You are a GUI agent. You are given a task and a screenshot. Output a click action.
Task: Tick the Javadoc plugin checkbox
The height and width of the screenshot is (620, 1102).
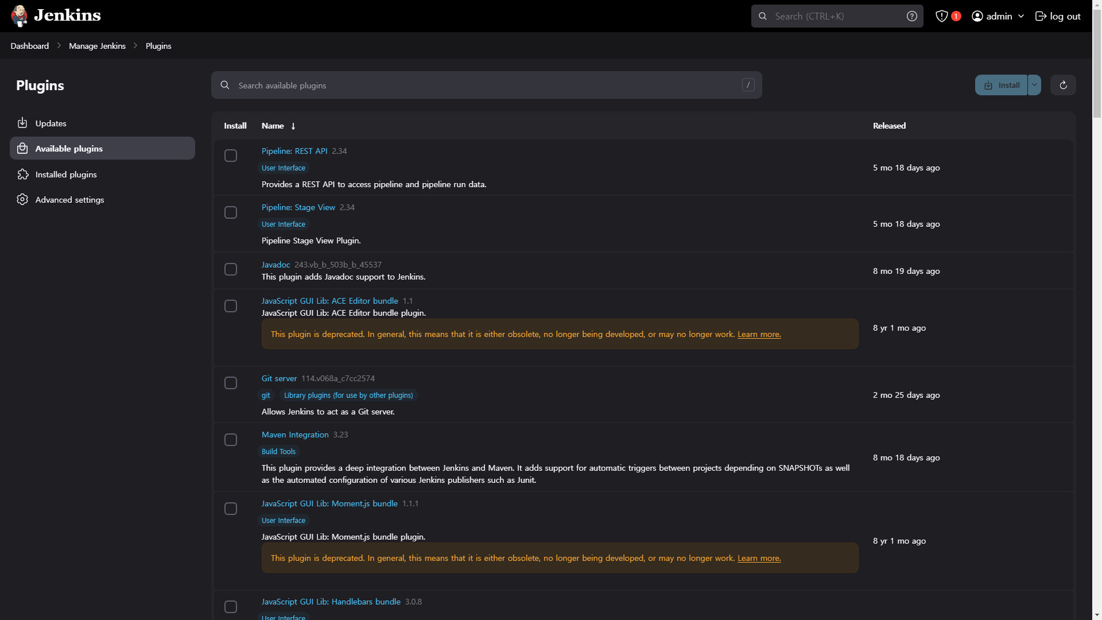[x=231, y=269]
